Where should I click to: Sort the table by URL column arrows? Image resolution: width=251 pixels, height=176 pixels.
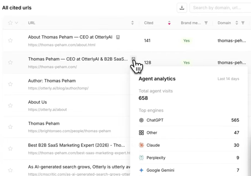pos(132,23)
